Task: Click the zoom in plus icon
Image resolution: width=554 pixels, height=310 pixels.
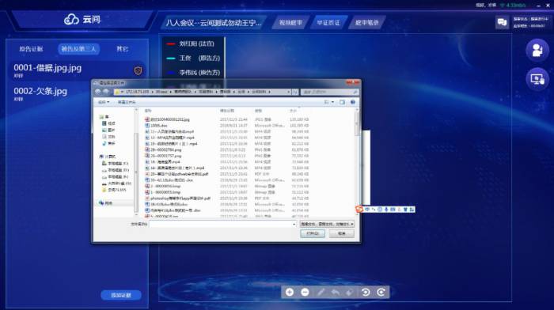Action: 290,292
